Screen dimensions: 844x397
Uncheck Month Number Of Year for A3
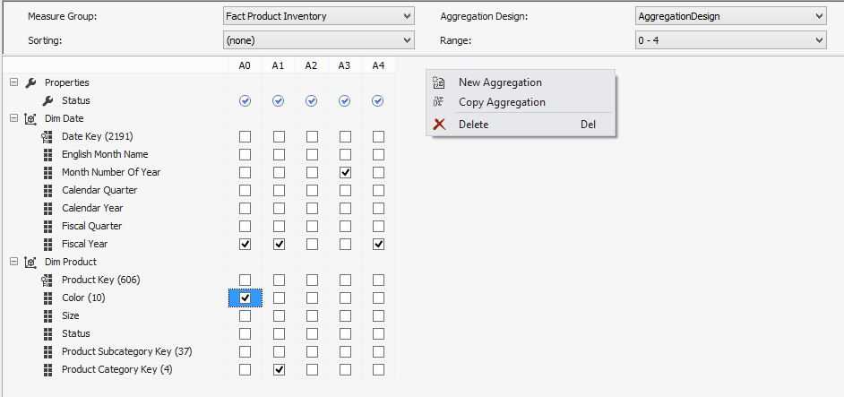(345, 172)
